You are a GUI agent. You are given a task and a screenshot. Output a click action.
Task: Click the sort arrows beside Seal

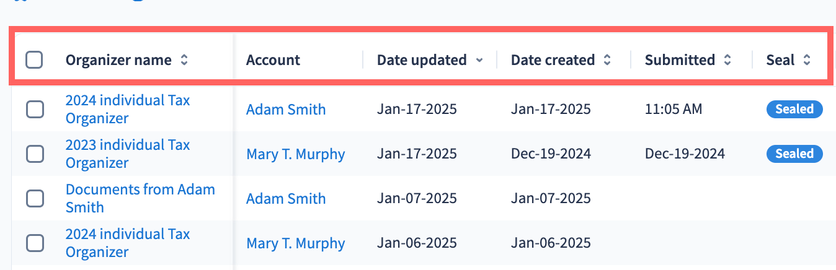pos(806,60)
